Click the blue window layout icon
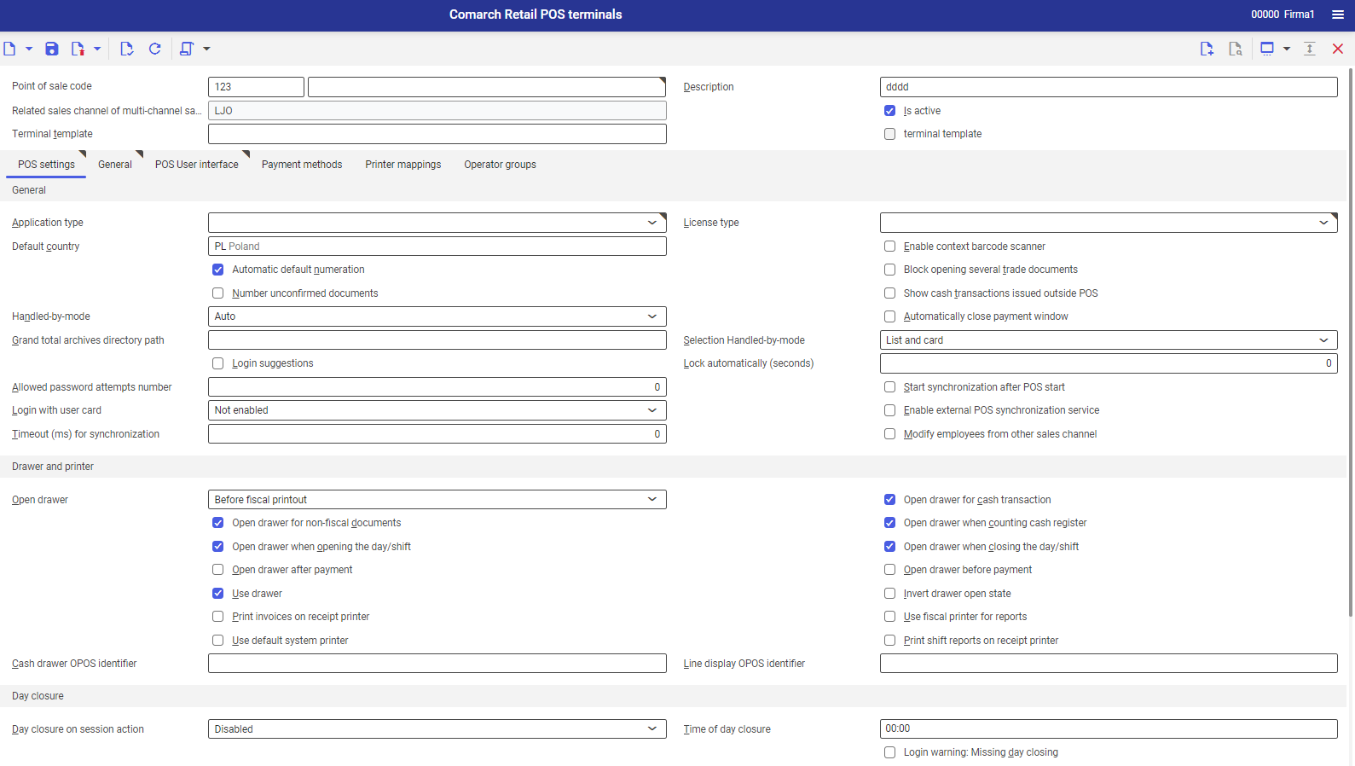1355x766 pixels. tap(1267, 49)
